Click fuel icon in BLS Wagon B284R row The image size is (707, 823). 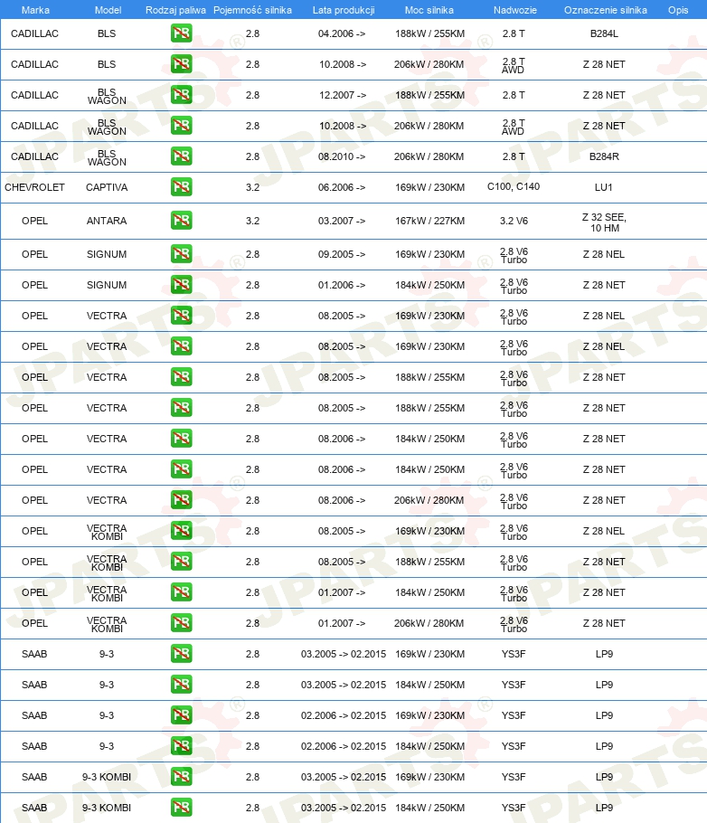coord(181,156)
